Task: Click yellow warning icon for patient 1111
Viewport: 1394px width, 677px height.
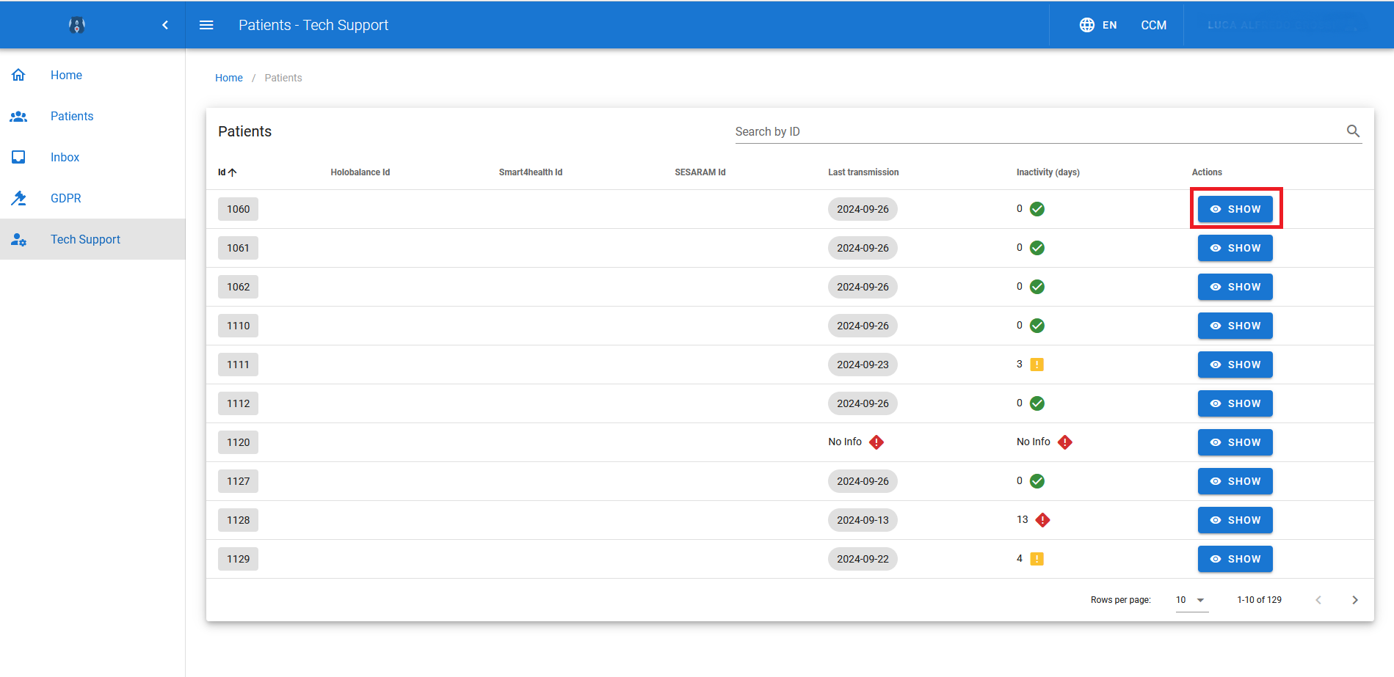Action: (1037, 365)
